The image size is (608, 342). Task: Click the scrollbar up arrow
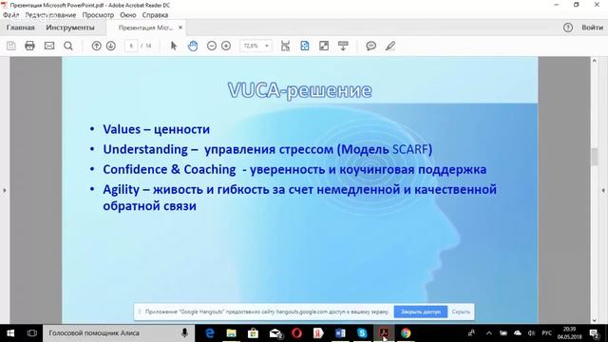(595, 61)
